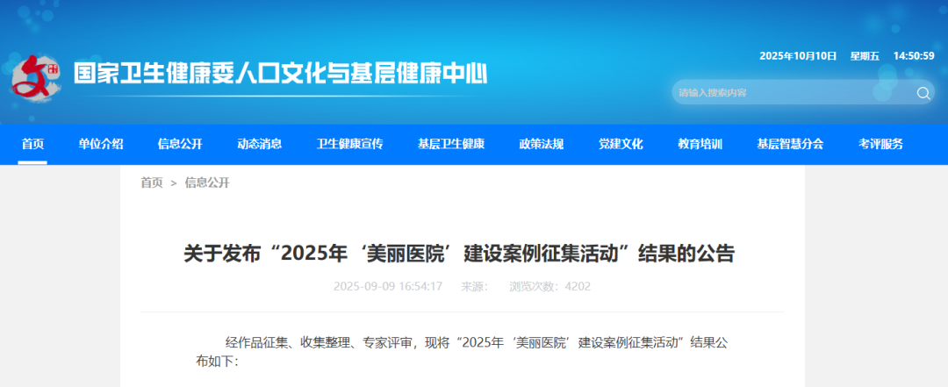Click the article title about 美丽医院 results
Screen dimensions: 948x387
pos(459,254)
